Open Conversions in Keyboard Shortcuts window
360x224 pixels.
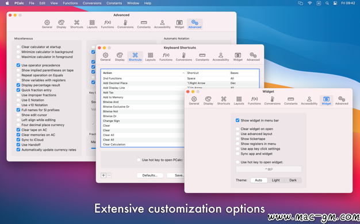point(183,57)
